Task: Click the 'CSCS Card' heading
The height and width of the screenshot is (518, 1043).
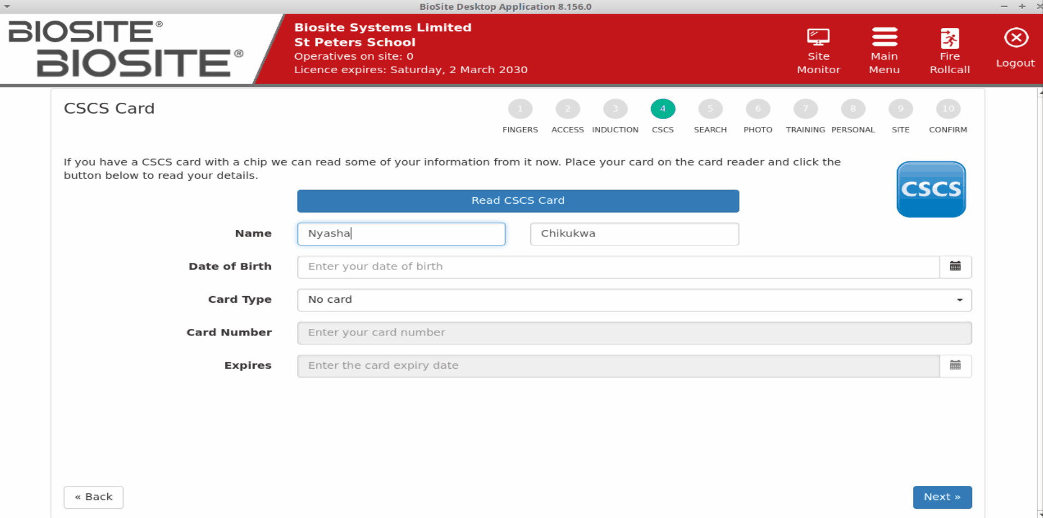Action: (109, 108)
